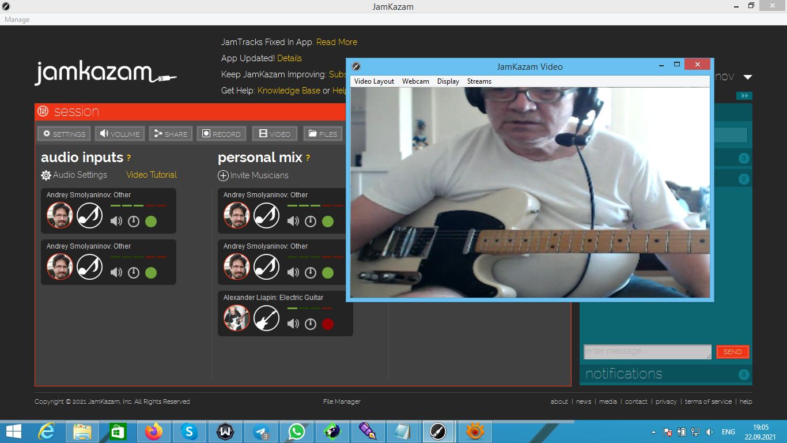Click the audio inputs question mark help
This screenshot has width=787, height=443.
pyautogui.click(x=128, y=157)
